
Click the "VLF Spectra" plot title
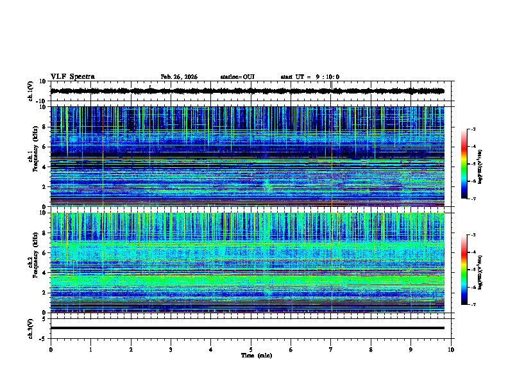pyautogui.click(x=72, y=77)
